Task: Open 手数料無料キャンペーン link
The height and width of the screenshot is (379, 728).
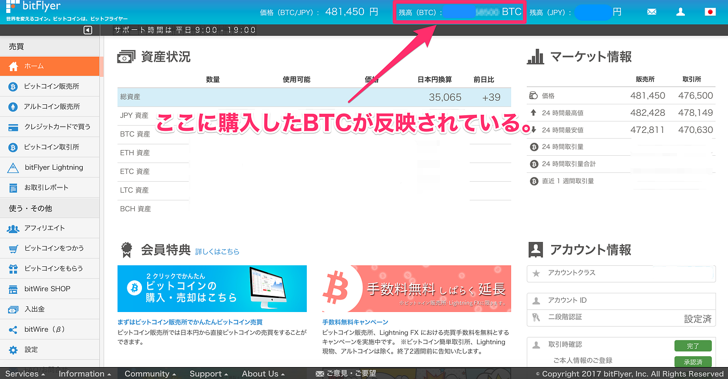Action: point(355,322)
